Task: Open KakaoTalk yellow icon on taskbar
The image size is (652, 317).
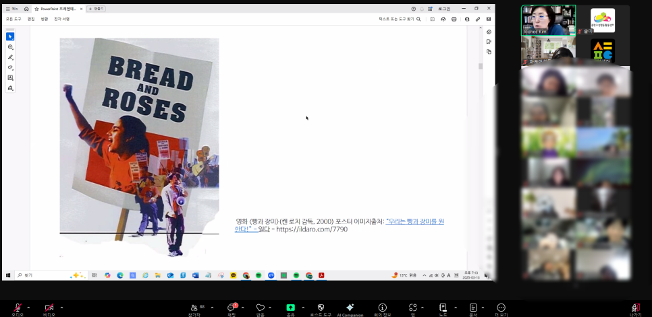Action: point(234,275)
